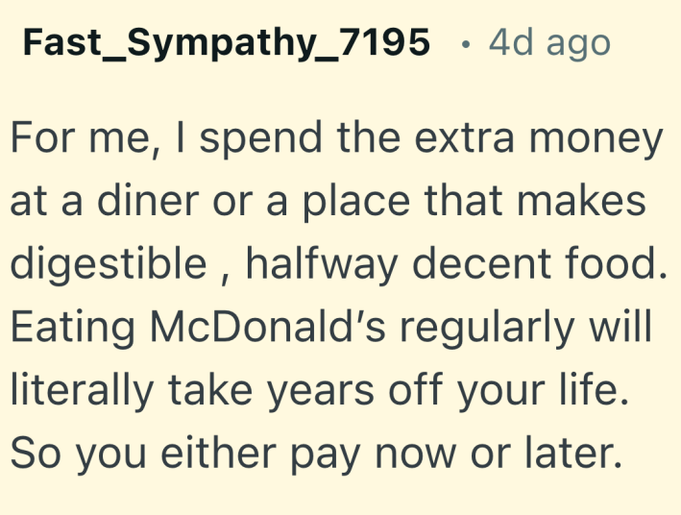Viewport: 681px width, 515px height.
Task: Click the phrase "halfway decent food"
Action: [456, 264]
